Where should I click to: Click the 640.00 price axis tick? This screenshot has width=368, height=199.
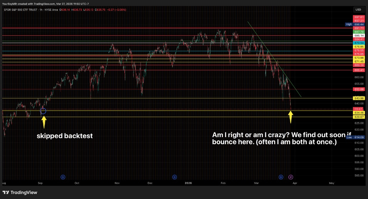[359, 103]
